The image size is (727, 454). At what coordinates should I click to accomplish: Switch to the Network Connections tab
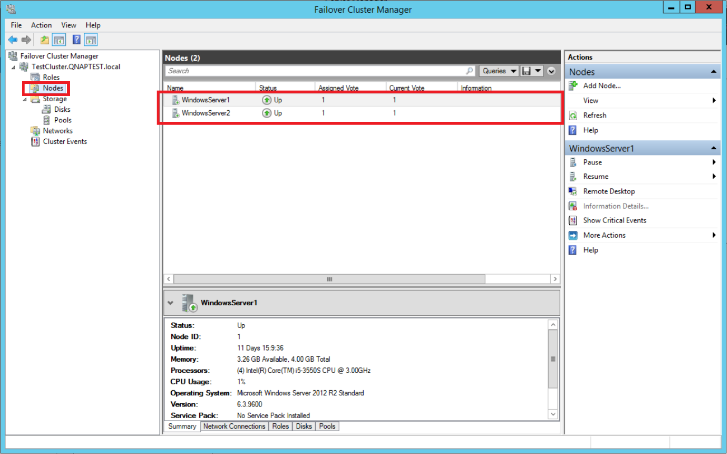(x=234, y=427)
